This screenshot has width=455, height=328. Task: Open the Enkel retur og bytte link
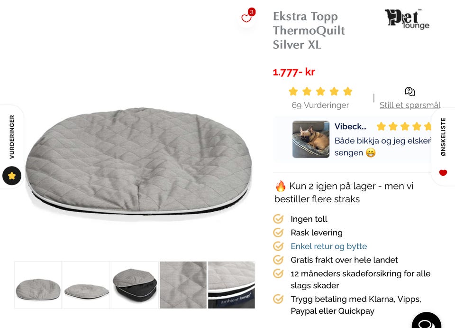[x=329, y=246]
